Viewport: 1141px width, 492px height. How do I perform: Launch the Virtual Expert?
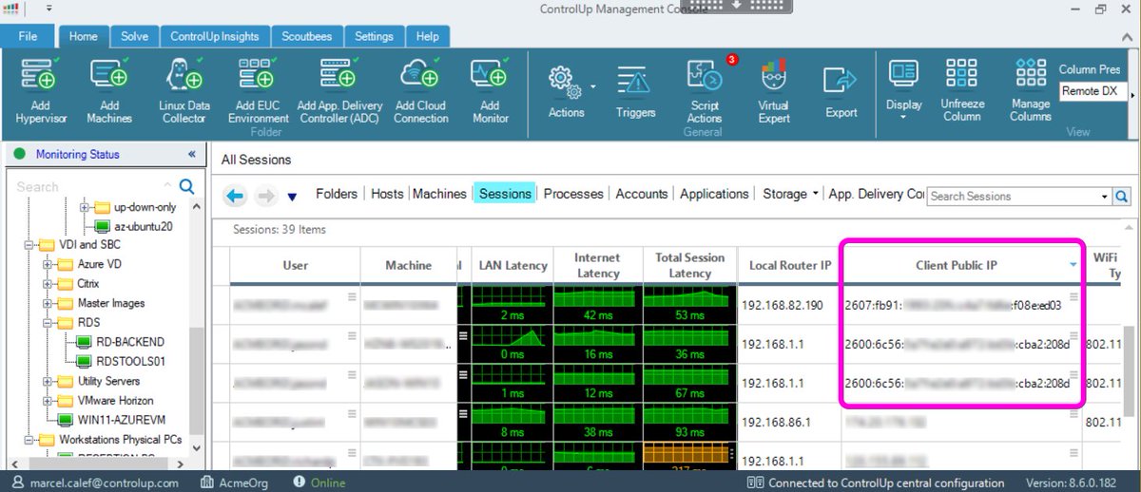[x=774, y=91]
